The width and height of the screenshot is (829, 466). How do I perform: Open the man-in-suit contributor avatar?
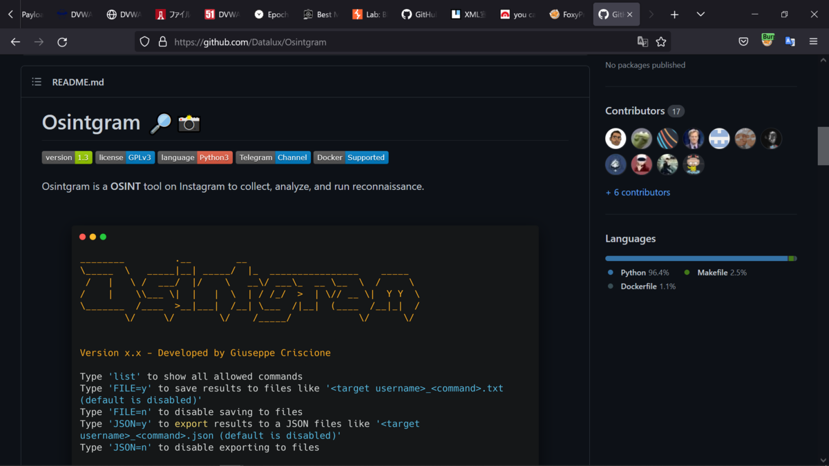pos(694,139)
